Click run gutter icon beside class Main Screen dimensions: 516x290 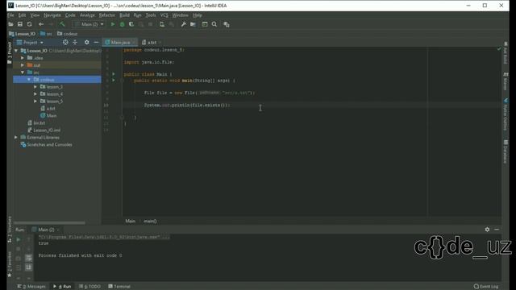(x=114, y=74)
